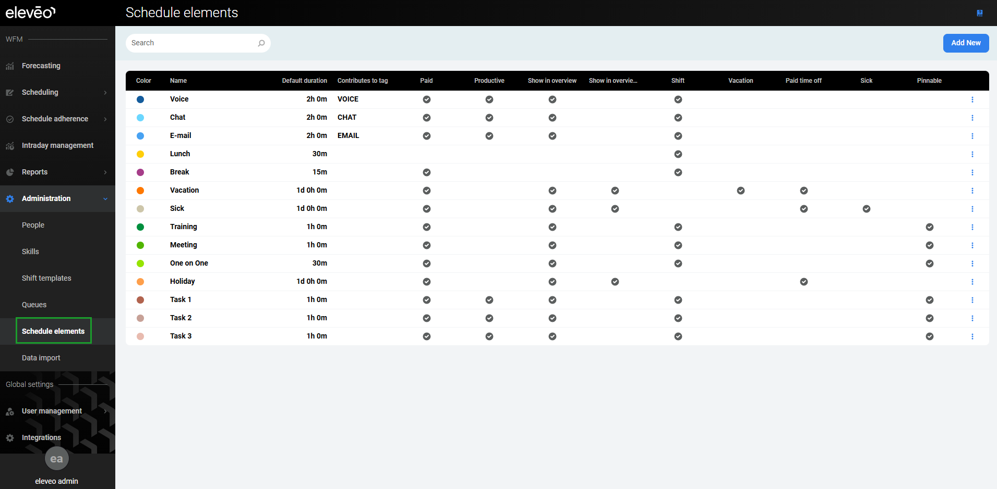
Task: Expand the Schedule adherence chevron
Action: point(105,119)
